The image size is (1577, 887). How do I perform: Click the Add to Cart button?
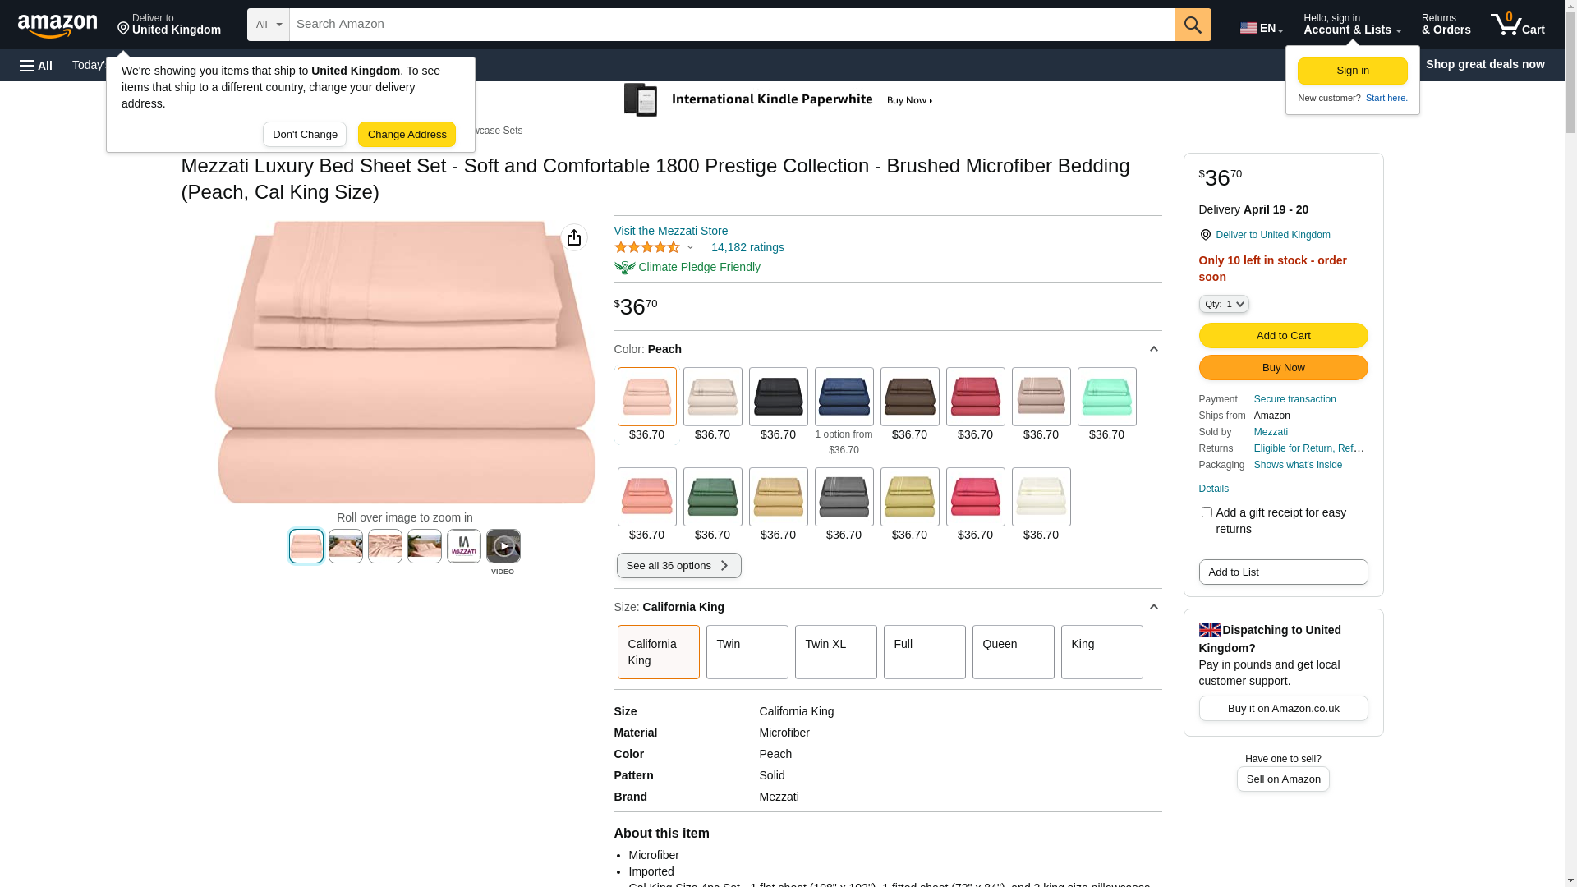tap(1283, 335)
